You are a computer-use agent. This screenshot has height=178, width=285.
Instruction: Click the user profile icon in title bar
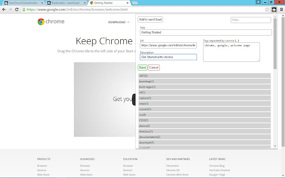coord(258,2)
